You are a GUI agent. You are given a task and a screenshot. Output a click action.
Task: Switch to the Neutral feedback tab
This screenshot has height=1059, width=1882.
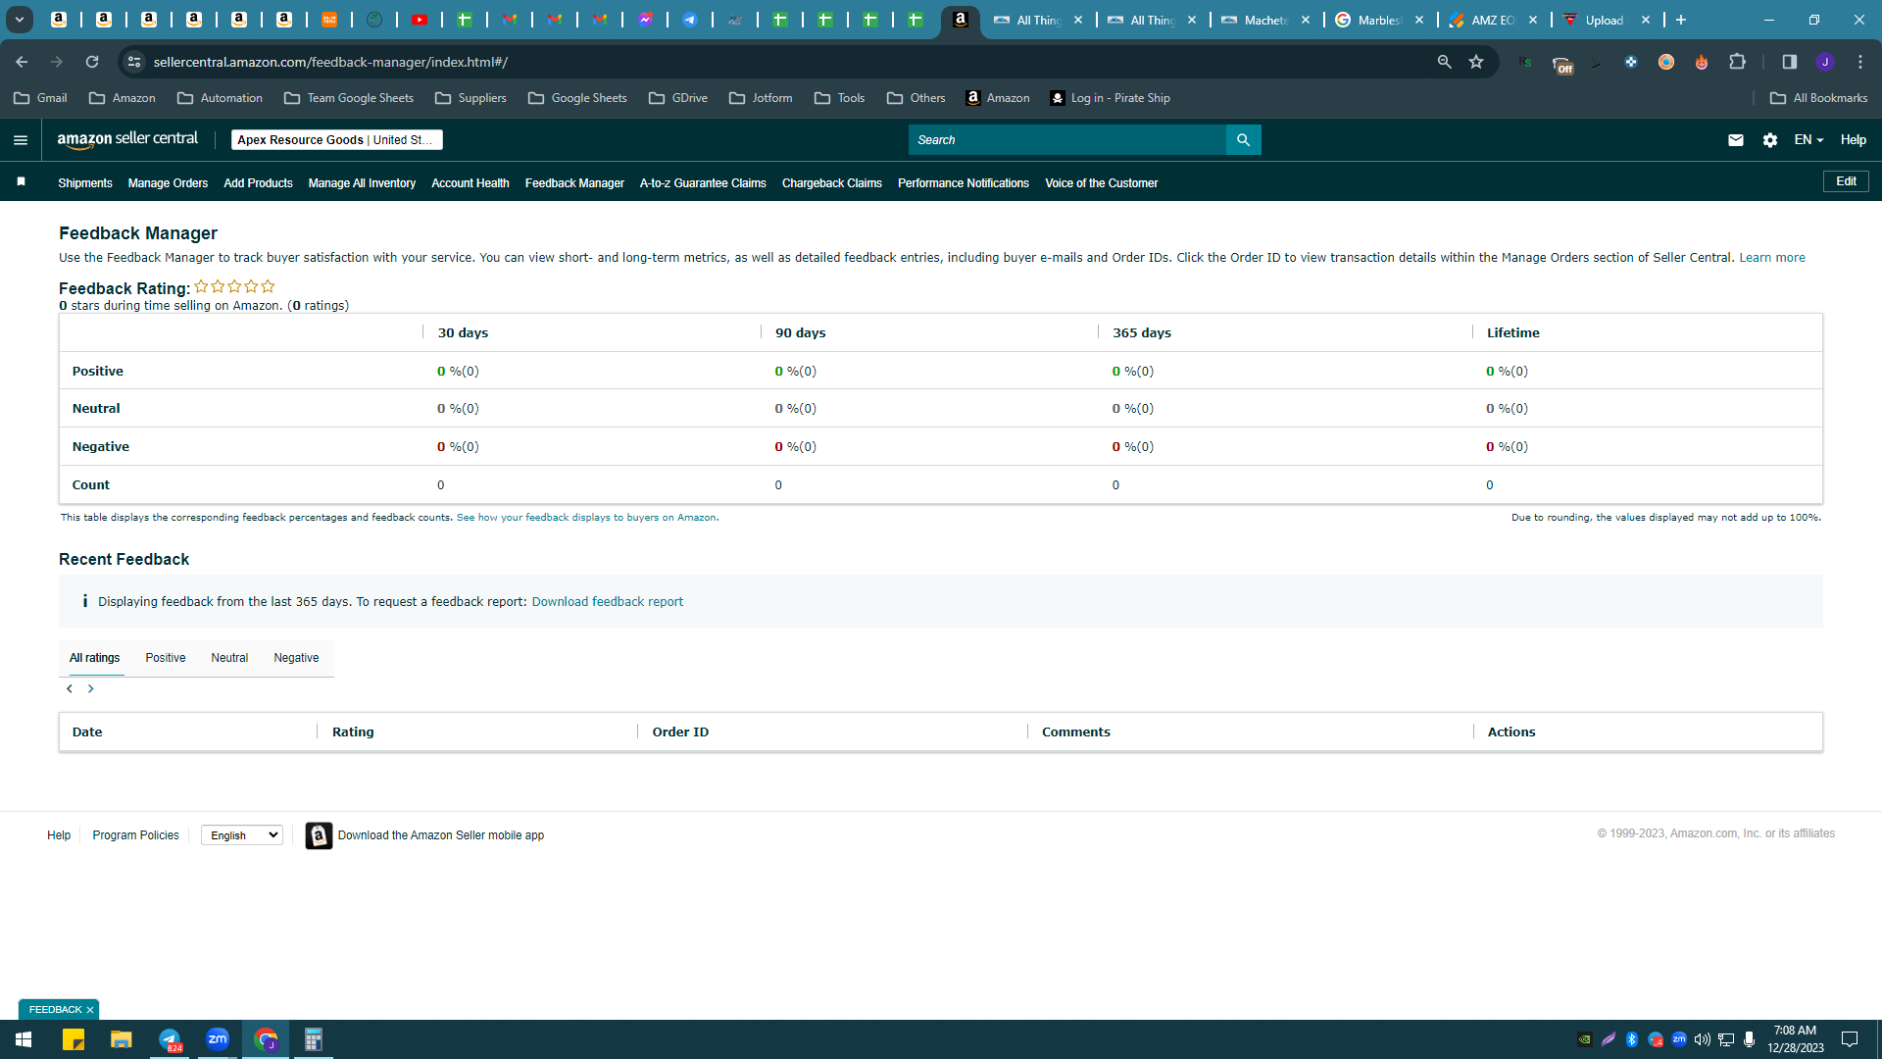(229, 658)
